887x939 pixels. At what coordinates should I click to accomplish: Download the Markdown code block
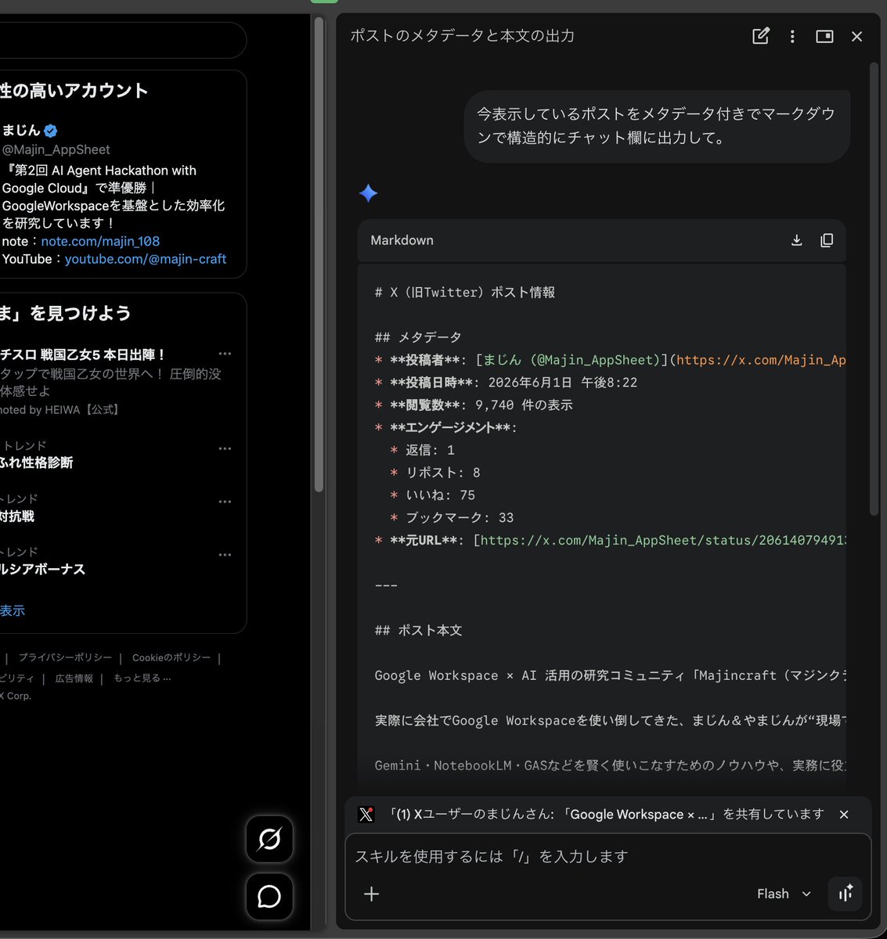(x=796, y=240)
